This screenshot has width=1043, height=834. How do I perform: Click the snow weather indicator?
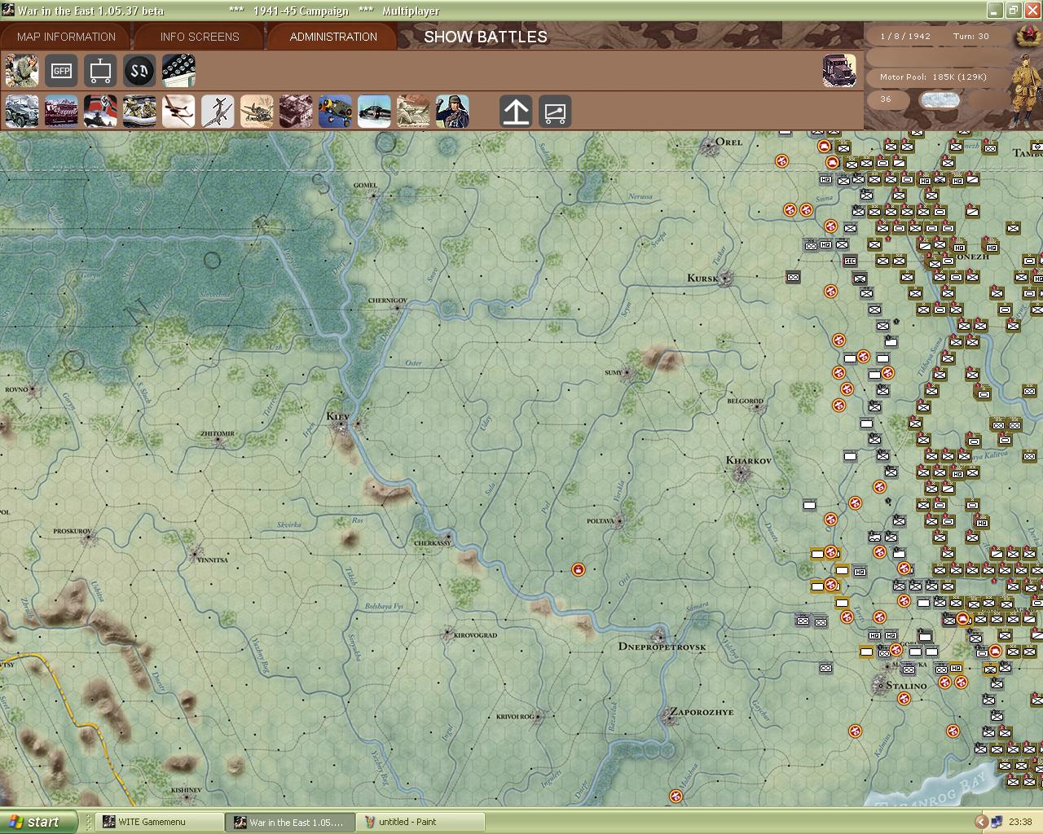coord(940,99)
